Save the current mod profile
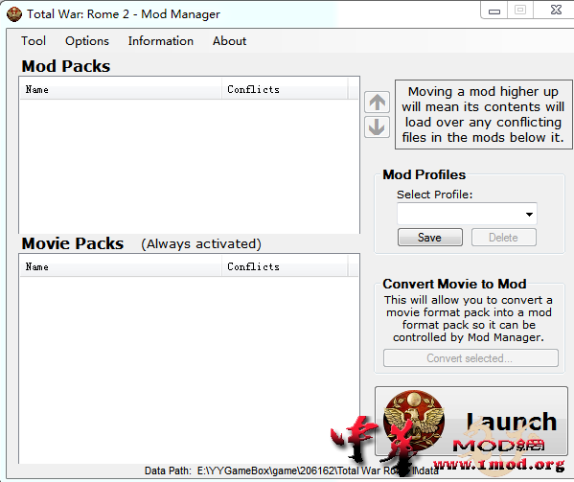The image size is (574, 482). tap(429, 238)
